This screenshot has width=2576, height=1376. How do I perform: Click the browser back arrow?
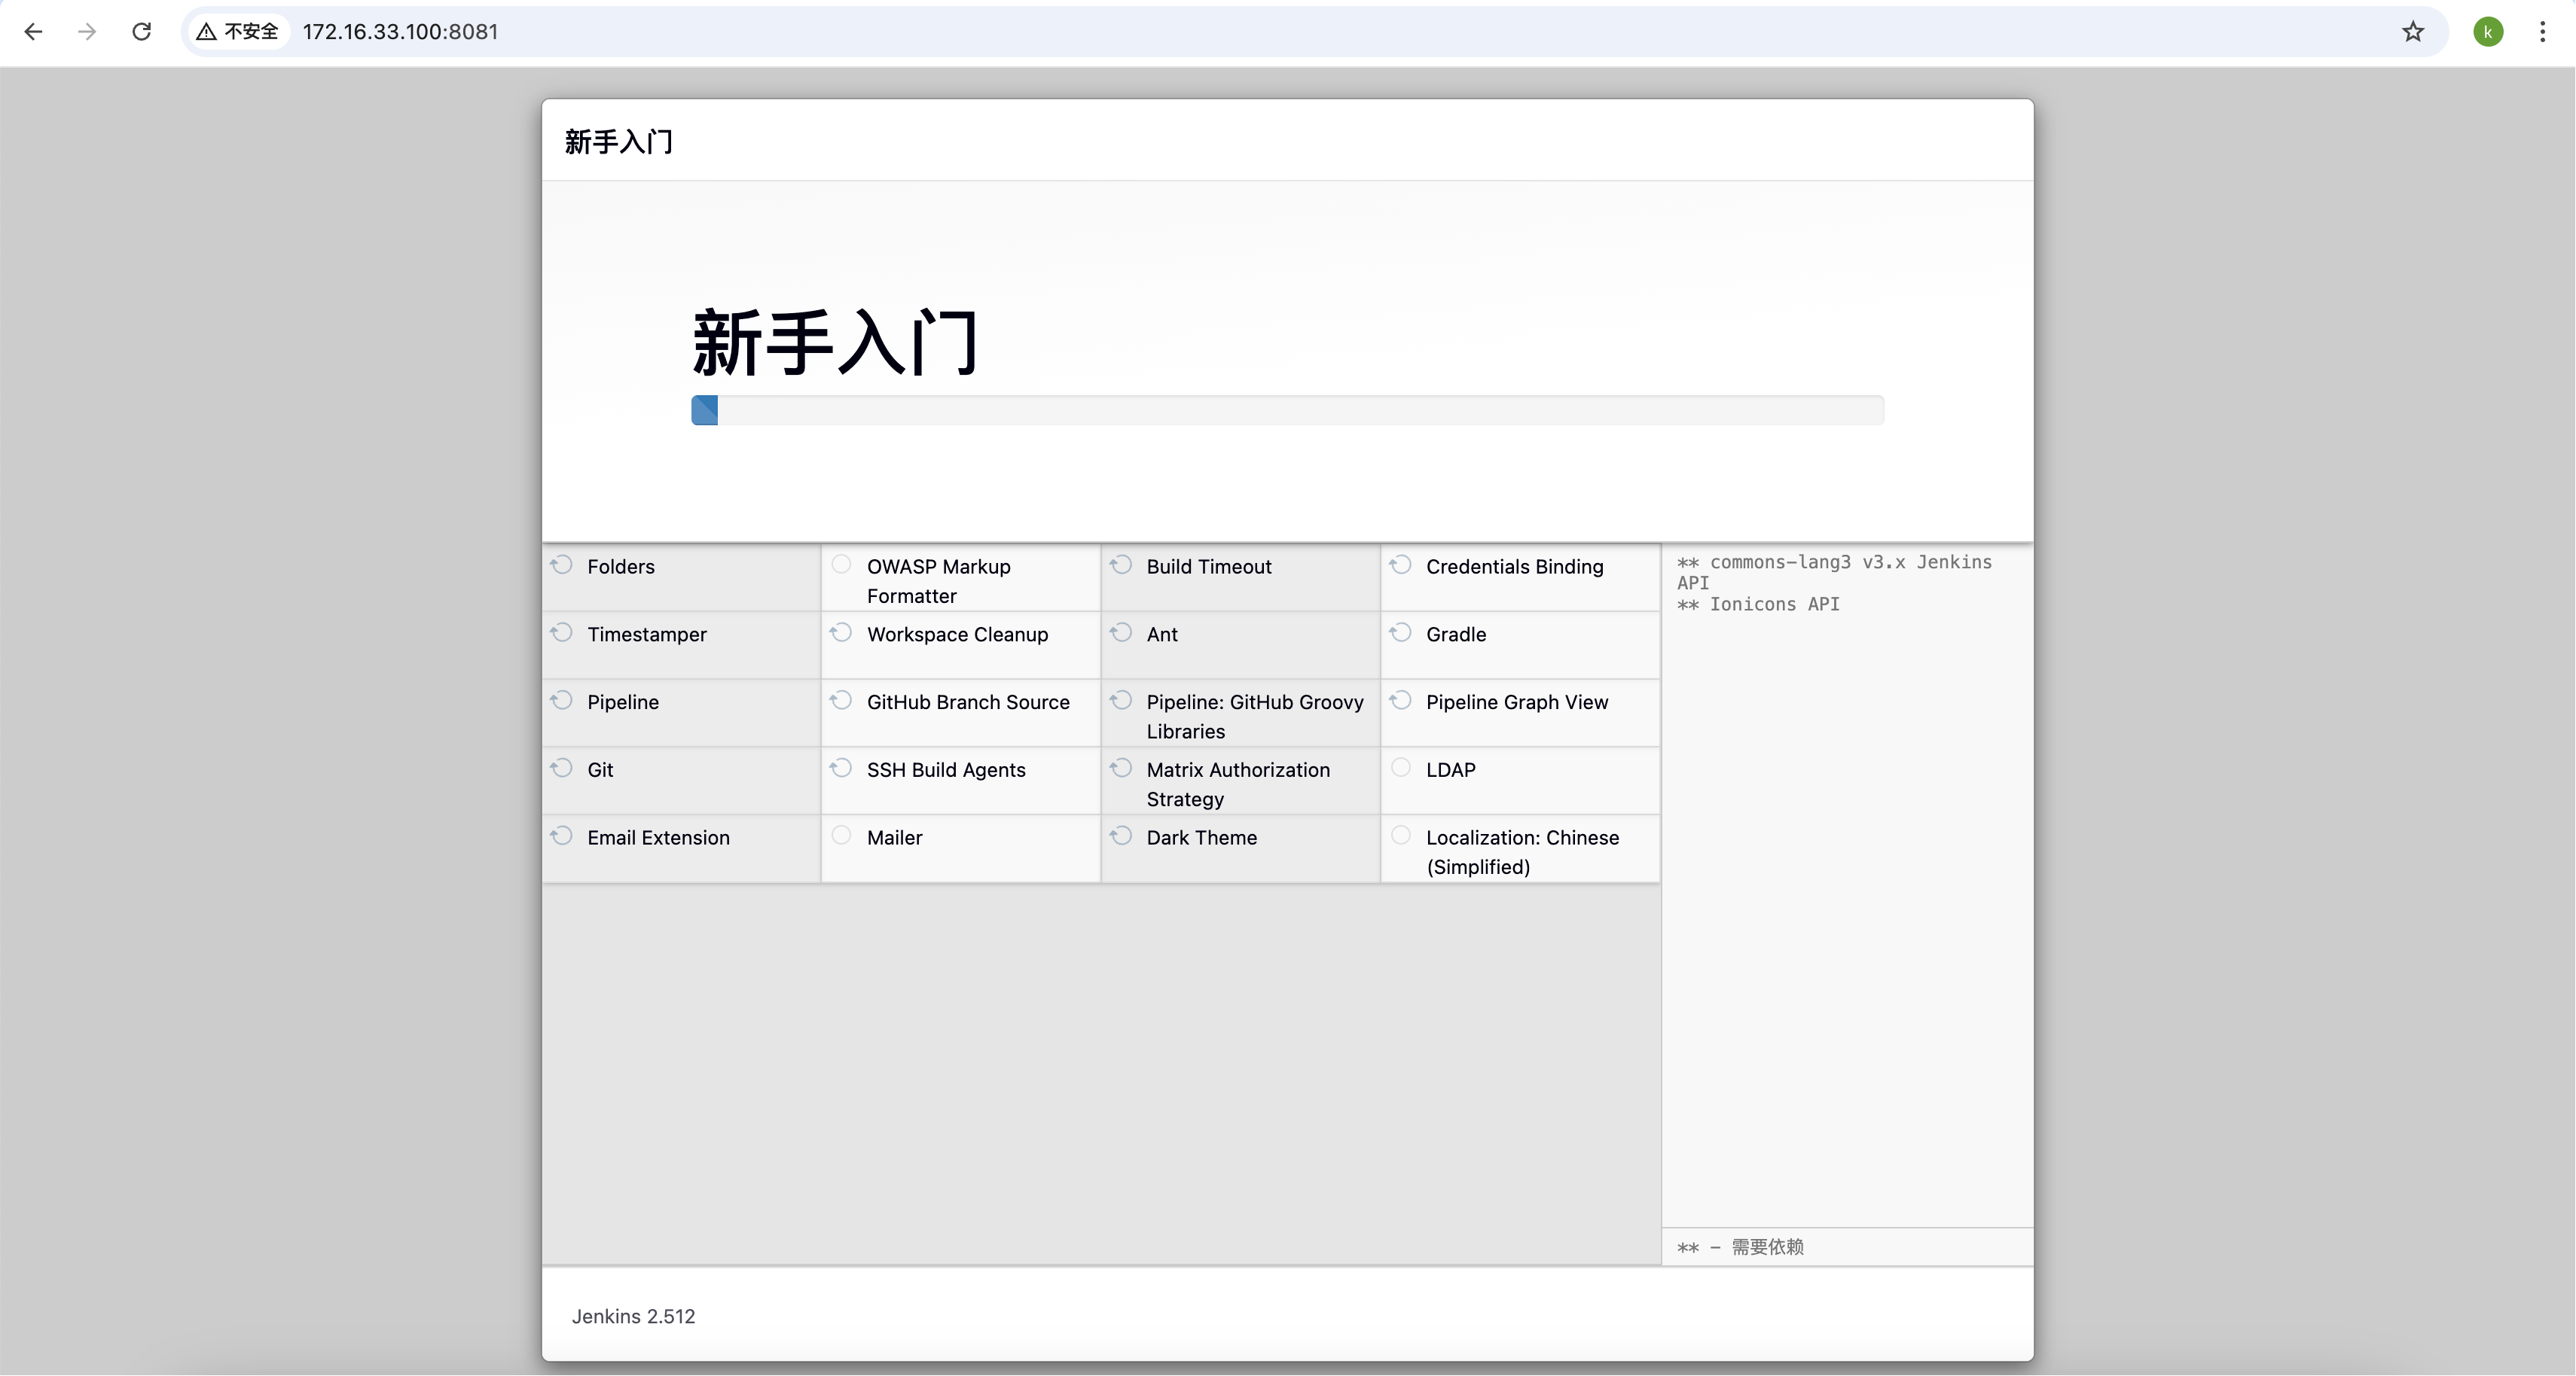[x=33, y=32]
